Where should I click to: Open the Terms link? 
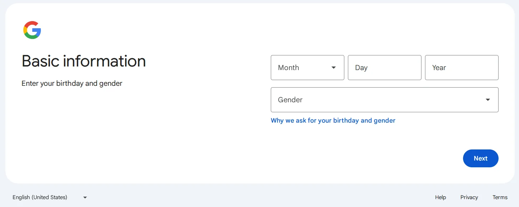pyautogui.click(x=500, y=197)
